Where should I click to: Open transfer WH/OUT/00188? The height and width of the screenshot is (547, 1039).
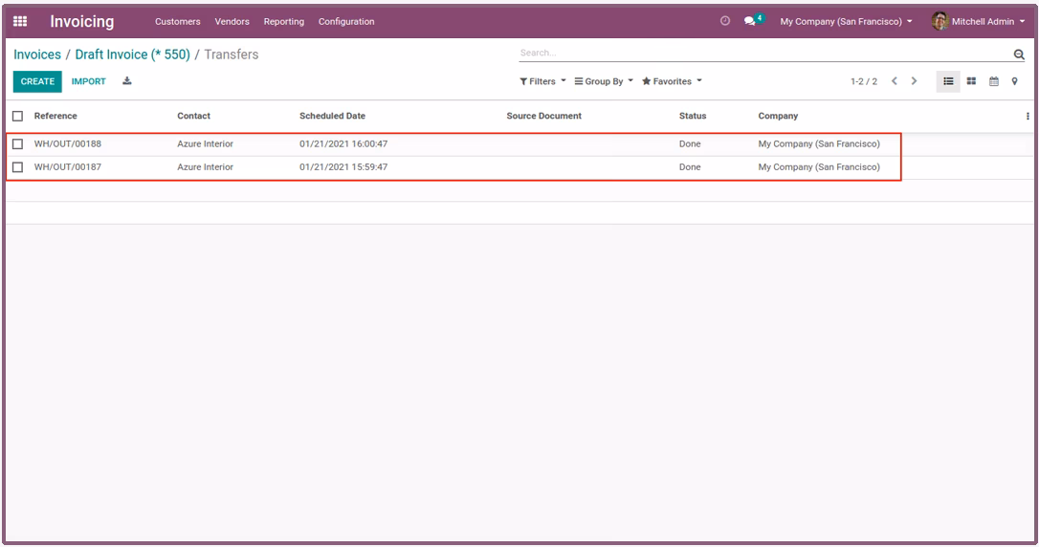(x=68, y=143)
